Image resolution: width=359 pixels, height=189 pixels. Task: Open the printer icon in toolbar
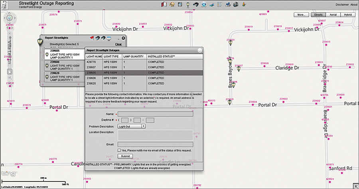click(x=227, y=5)
